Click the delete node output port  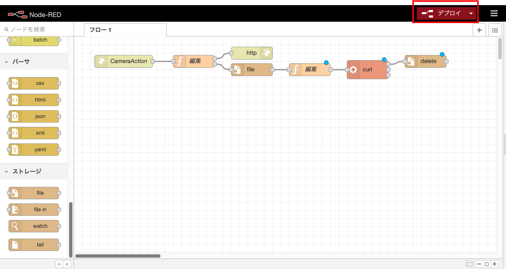click(446, 61)
